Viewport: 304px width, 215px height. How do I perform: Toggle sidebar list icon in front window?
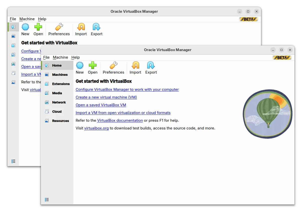pyautogui.click(x=47, y=200)
